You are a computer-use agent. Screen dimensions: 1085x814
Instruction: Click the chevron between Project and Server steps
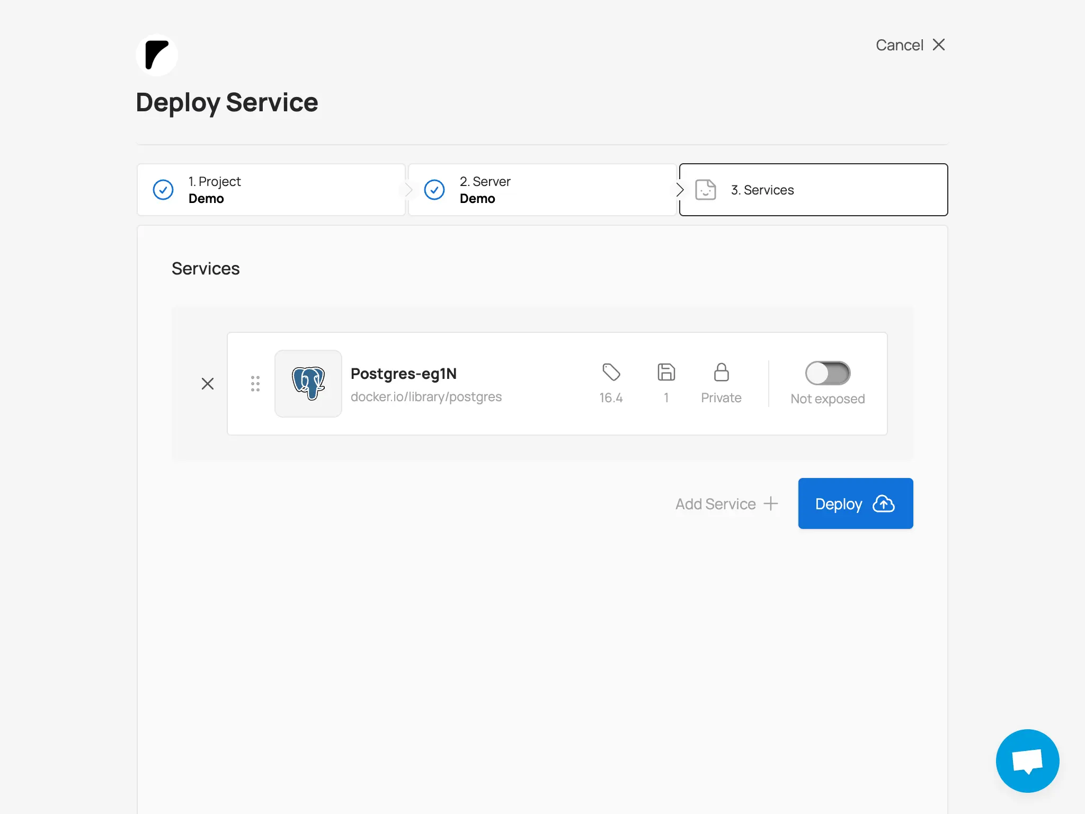click(408, 189)
